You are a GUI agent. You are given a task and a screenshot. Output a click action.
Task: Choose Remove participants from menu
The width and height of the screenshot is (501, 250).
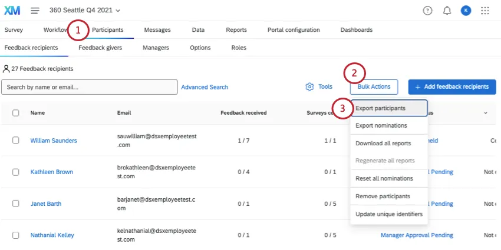(x=389, y=196)
